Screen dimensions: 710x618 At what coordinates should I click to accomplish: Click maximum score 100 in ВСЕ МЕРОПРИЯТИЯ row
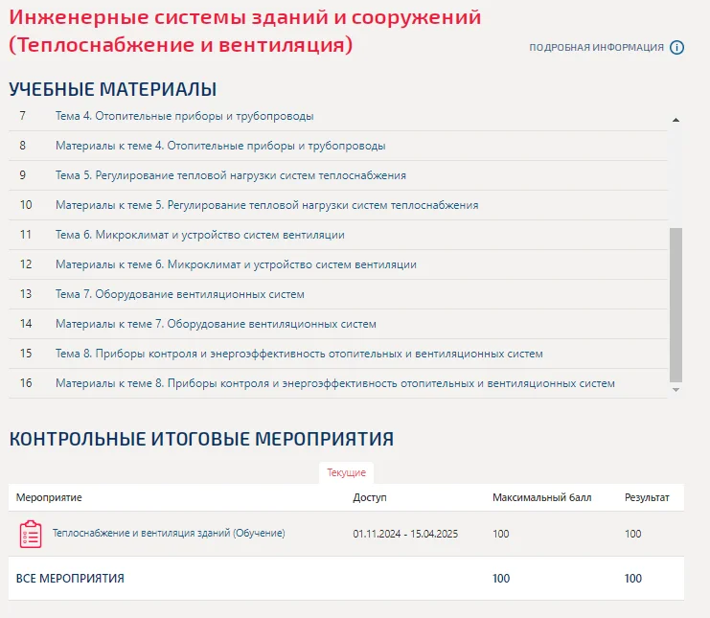501,579
